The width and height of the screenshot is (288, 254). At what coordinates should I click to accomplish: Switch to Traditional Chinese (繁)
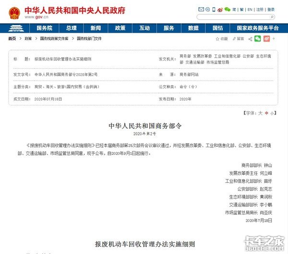241,9
